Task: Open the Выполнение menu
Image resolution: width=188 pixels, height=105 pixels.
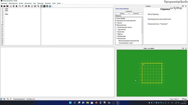Action: click(x=28, y=3)
